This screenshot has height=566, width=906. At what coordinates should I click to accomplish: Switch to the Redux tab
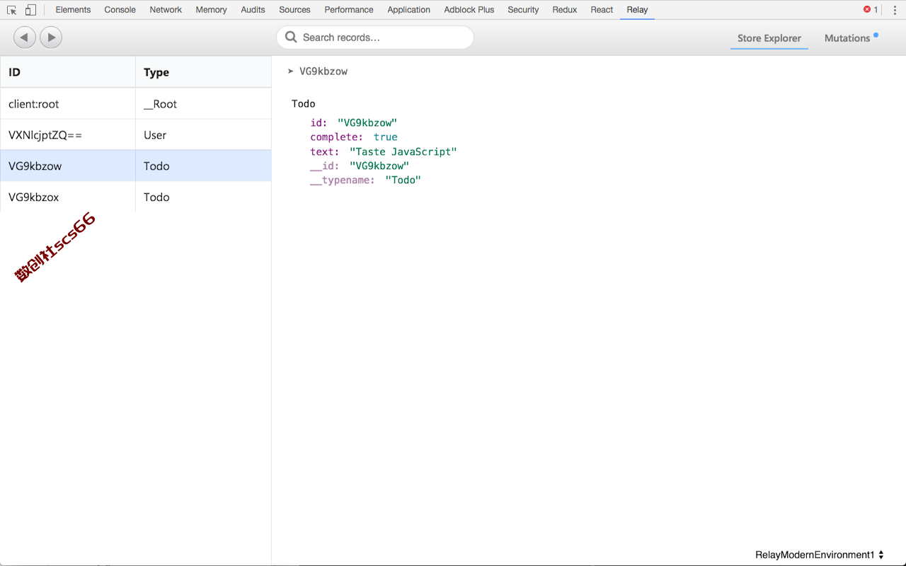(x=565, y=10)
